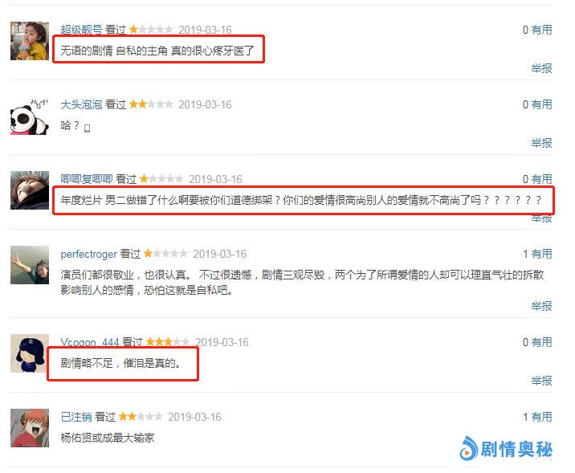Open perfectroger user profile
The width and height of the screenshot is (575, 473).
pyautogui.click(x=89, y=254)
